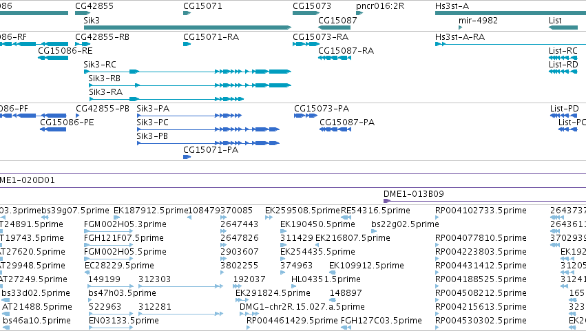This screenshot has height=331, width=586.
Task: Click the EN03133.5prime label
Action: pos(124,321)
